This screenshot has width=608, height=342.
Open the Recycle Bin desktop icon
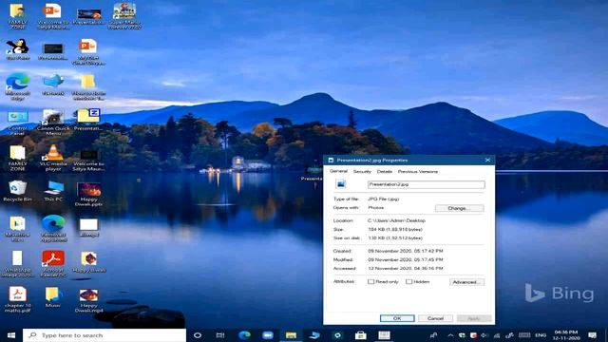click(x=17, y=191)
